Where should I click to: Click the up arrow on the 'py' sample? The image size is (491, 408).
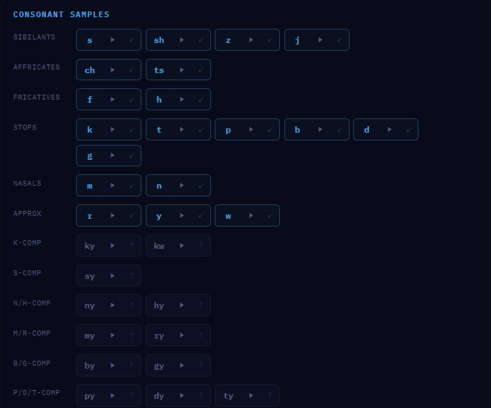[132, 396]
